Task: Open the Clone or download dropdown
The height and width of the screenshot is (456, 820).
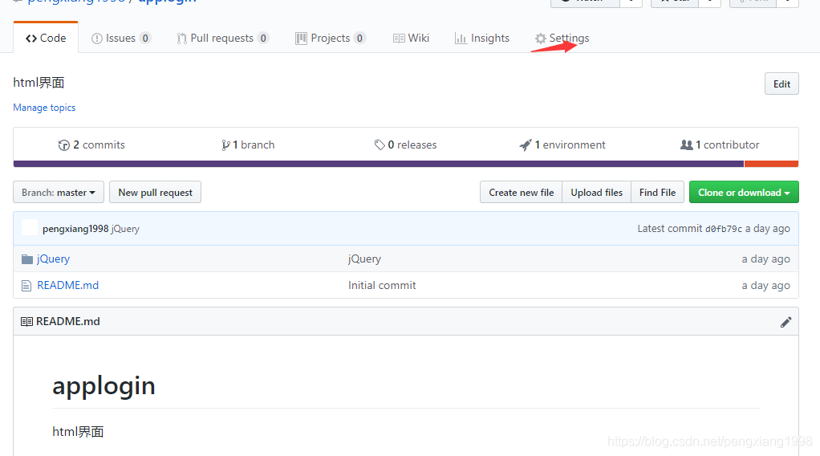Action: click(744, 192)
